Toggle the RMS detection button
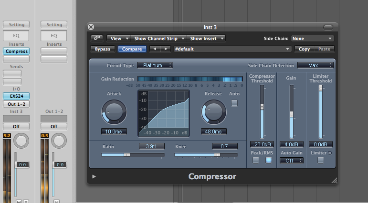Screen dimensions: 368x203 click(x=269, y=160)
